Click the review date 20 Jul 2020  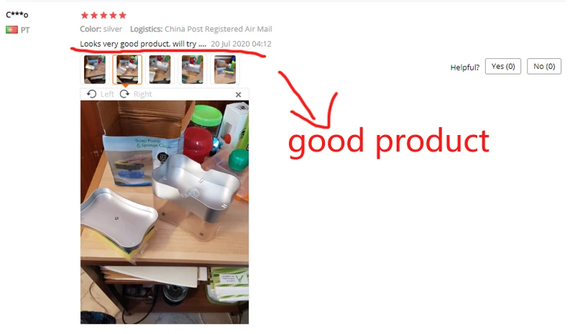pos(241,44)
